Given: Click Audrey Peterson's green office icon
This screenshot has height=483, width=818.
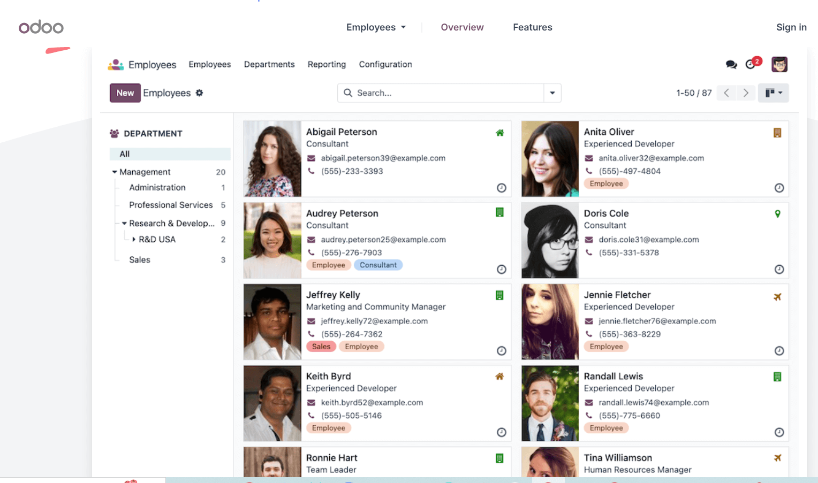Looking at the screenshot, I should click(499, 212).
